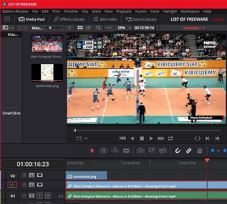Viewport: 227px width, 204px height.
Task: Solo the A1 audio track
Action: point(40,196)
